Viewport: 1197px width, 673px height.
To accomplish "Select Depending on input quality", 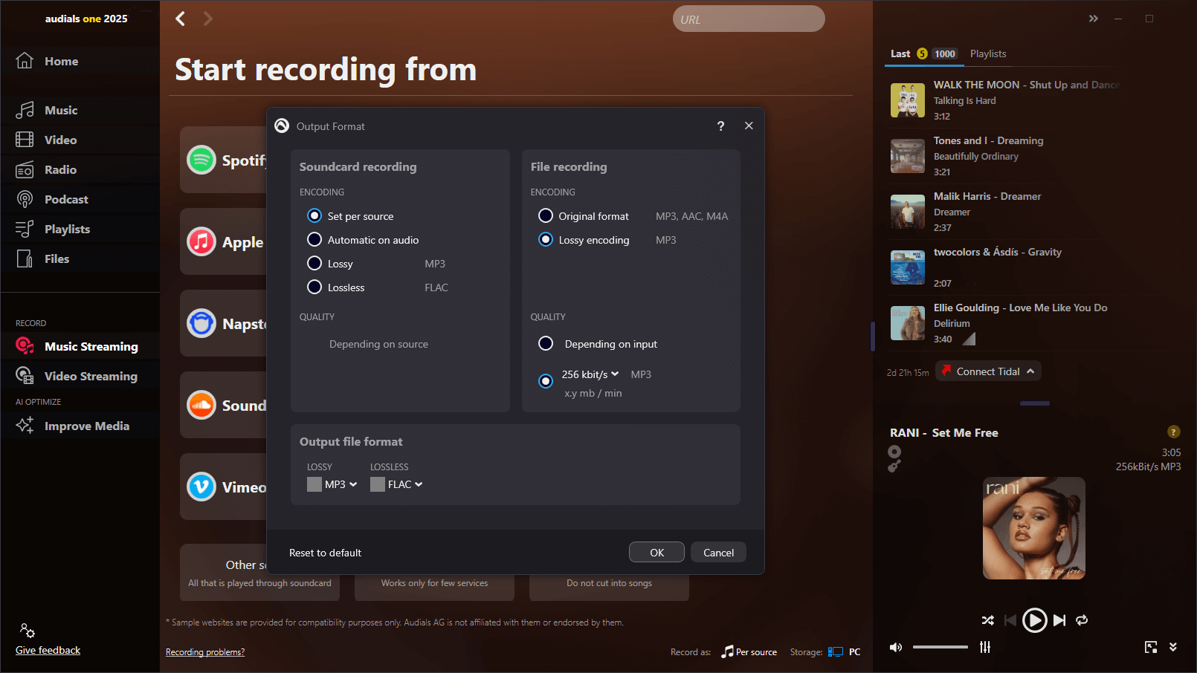I will 546,343.
